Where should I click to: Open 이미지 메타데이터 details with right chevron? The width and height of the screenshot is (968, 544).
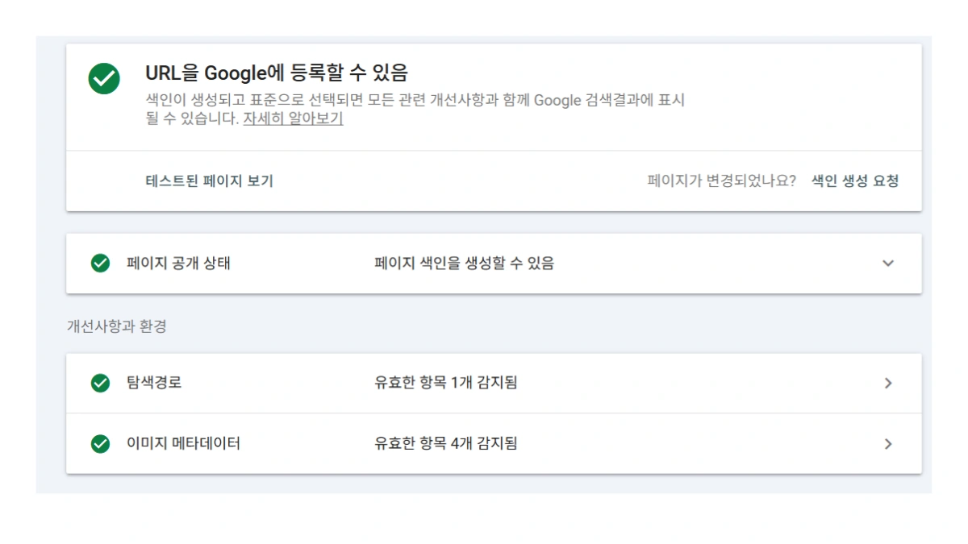(x=888, y=443)
